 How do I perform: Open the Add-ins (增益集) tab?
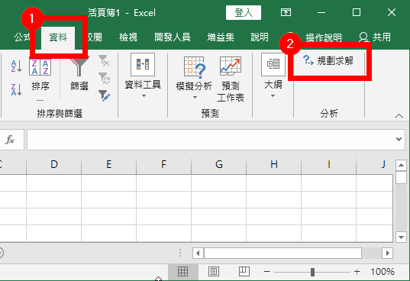pyautogui.click(x=221, y=37)
